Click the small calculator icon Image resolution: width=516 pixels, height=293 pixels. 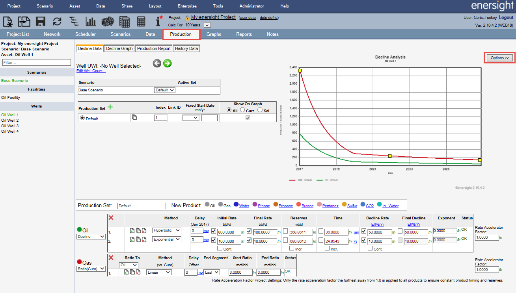(x=141, y=21)
